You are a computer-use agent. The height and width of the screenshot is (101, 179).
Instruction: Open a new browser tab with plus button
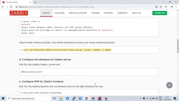(x=35, y=2)
